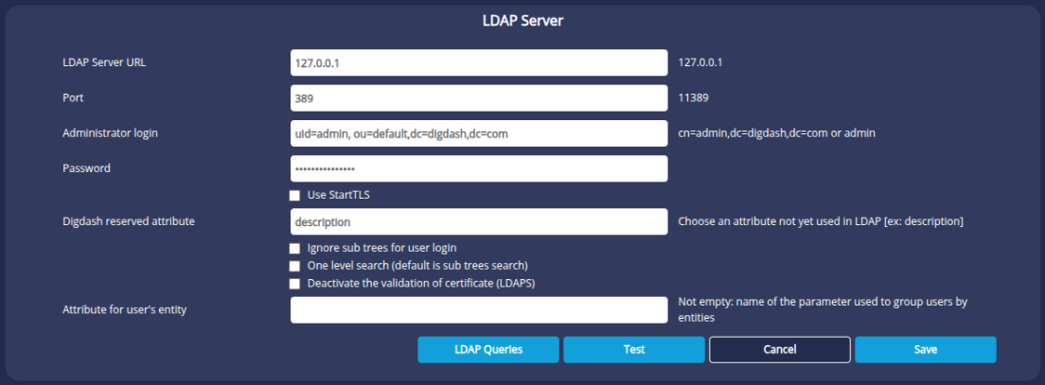Image resolution: width=1045 pixels, height=385 pixels.
Task: Select the Password input field
Action: coord(478,168)
